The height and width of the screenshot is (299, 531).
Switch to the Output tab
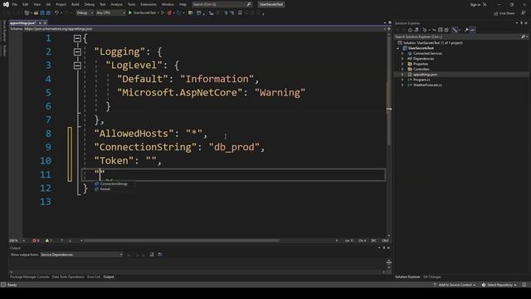pos(109,277)
